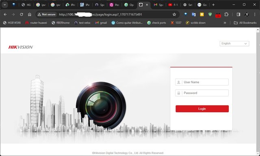Open the Como quitar Atribut bookmark
Screen dimensions: 260x156
click(127, 23)
